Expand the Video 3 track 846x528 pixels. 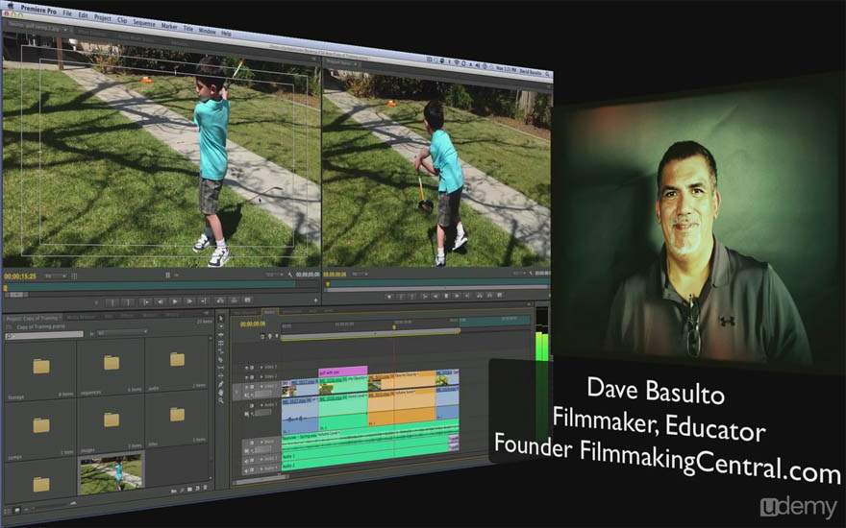coord(261,367)
